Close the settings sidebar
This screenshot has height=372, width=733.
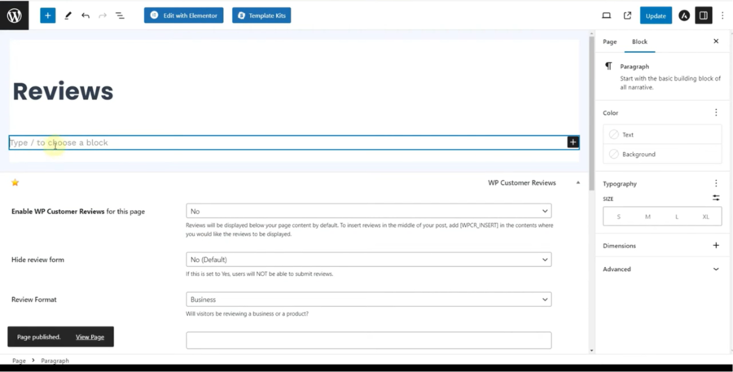click(x=716, y=42)
